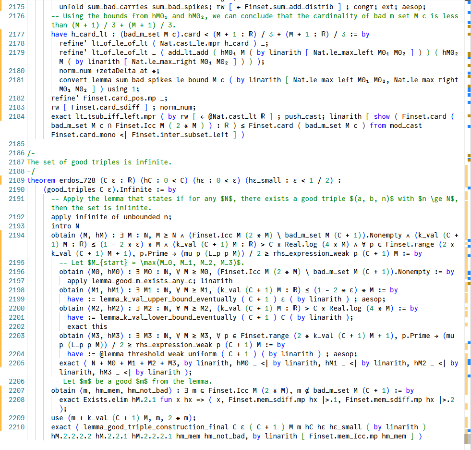Click line number 2210 in the gutter
This screenshot has height=450, width=471.
tap(16, 427)
